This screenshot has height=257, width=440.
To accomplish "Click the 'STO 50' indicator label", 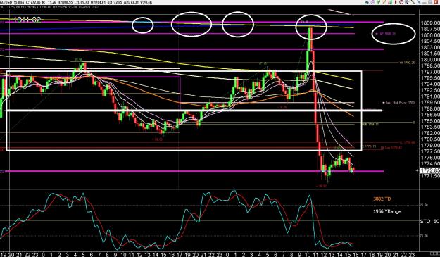I will click(x=429, y=221).
